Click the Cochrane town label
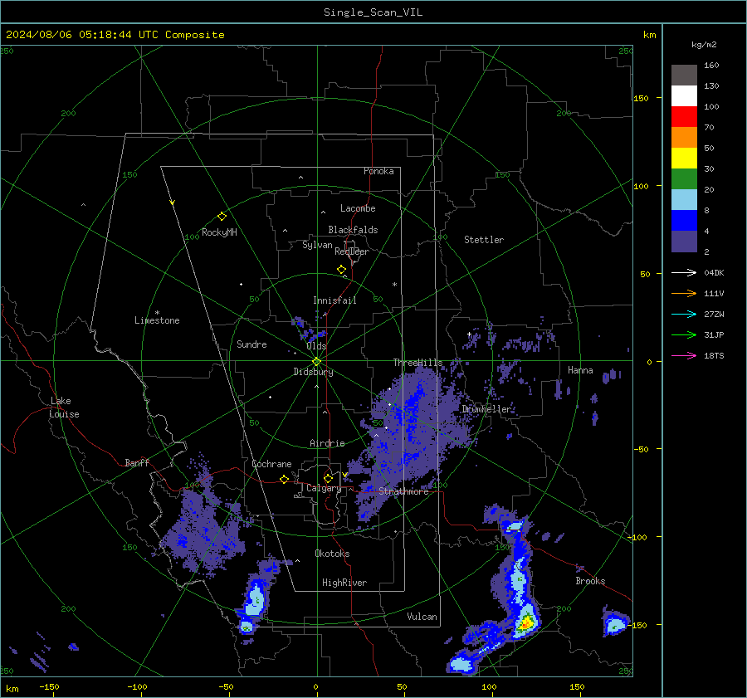This screenshot has height=698, width=747. pos(271,464)
